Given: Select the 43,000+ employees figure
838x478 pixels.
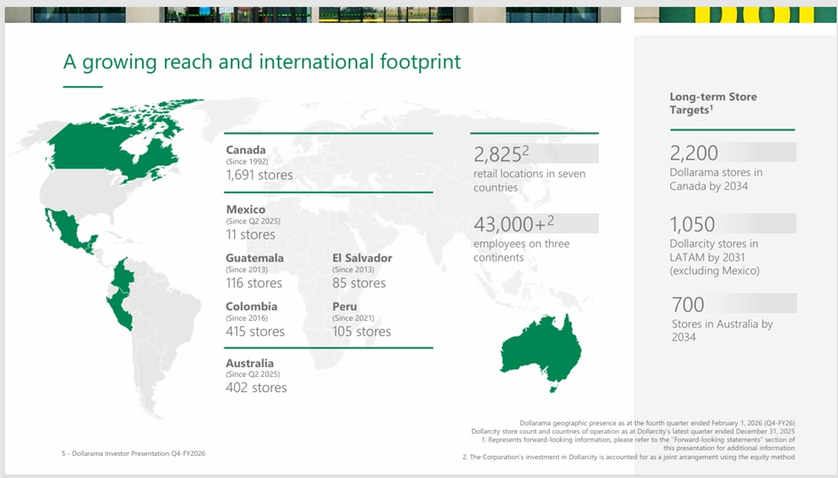Looking at the screenshot, I should [x=523, y=234].
